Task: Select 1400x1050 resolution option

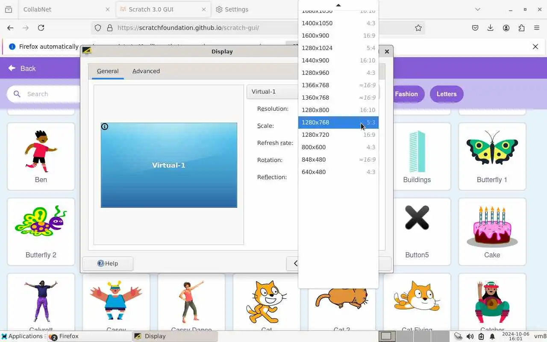Action: click(x=338, y=23)
